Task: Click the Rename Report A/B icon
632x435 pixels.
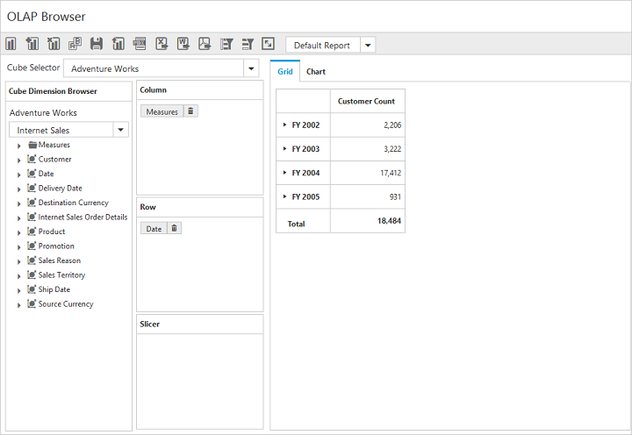Action: tap(75, 44)
